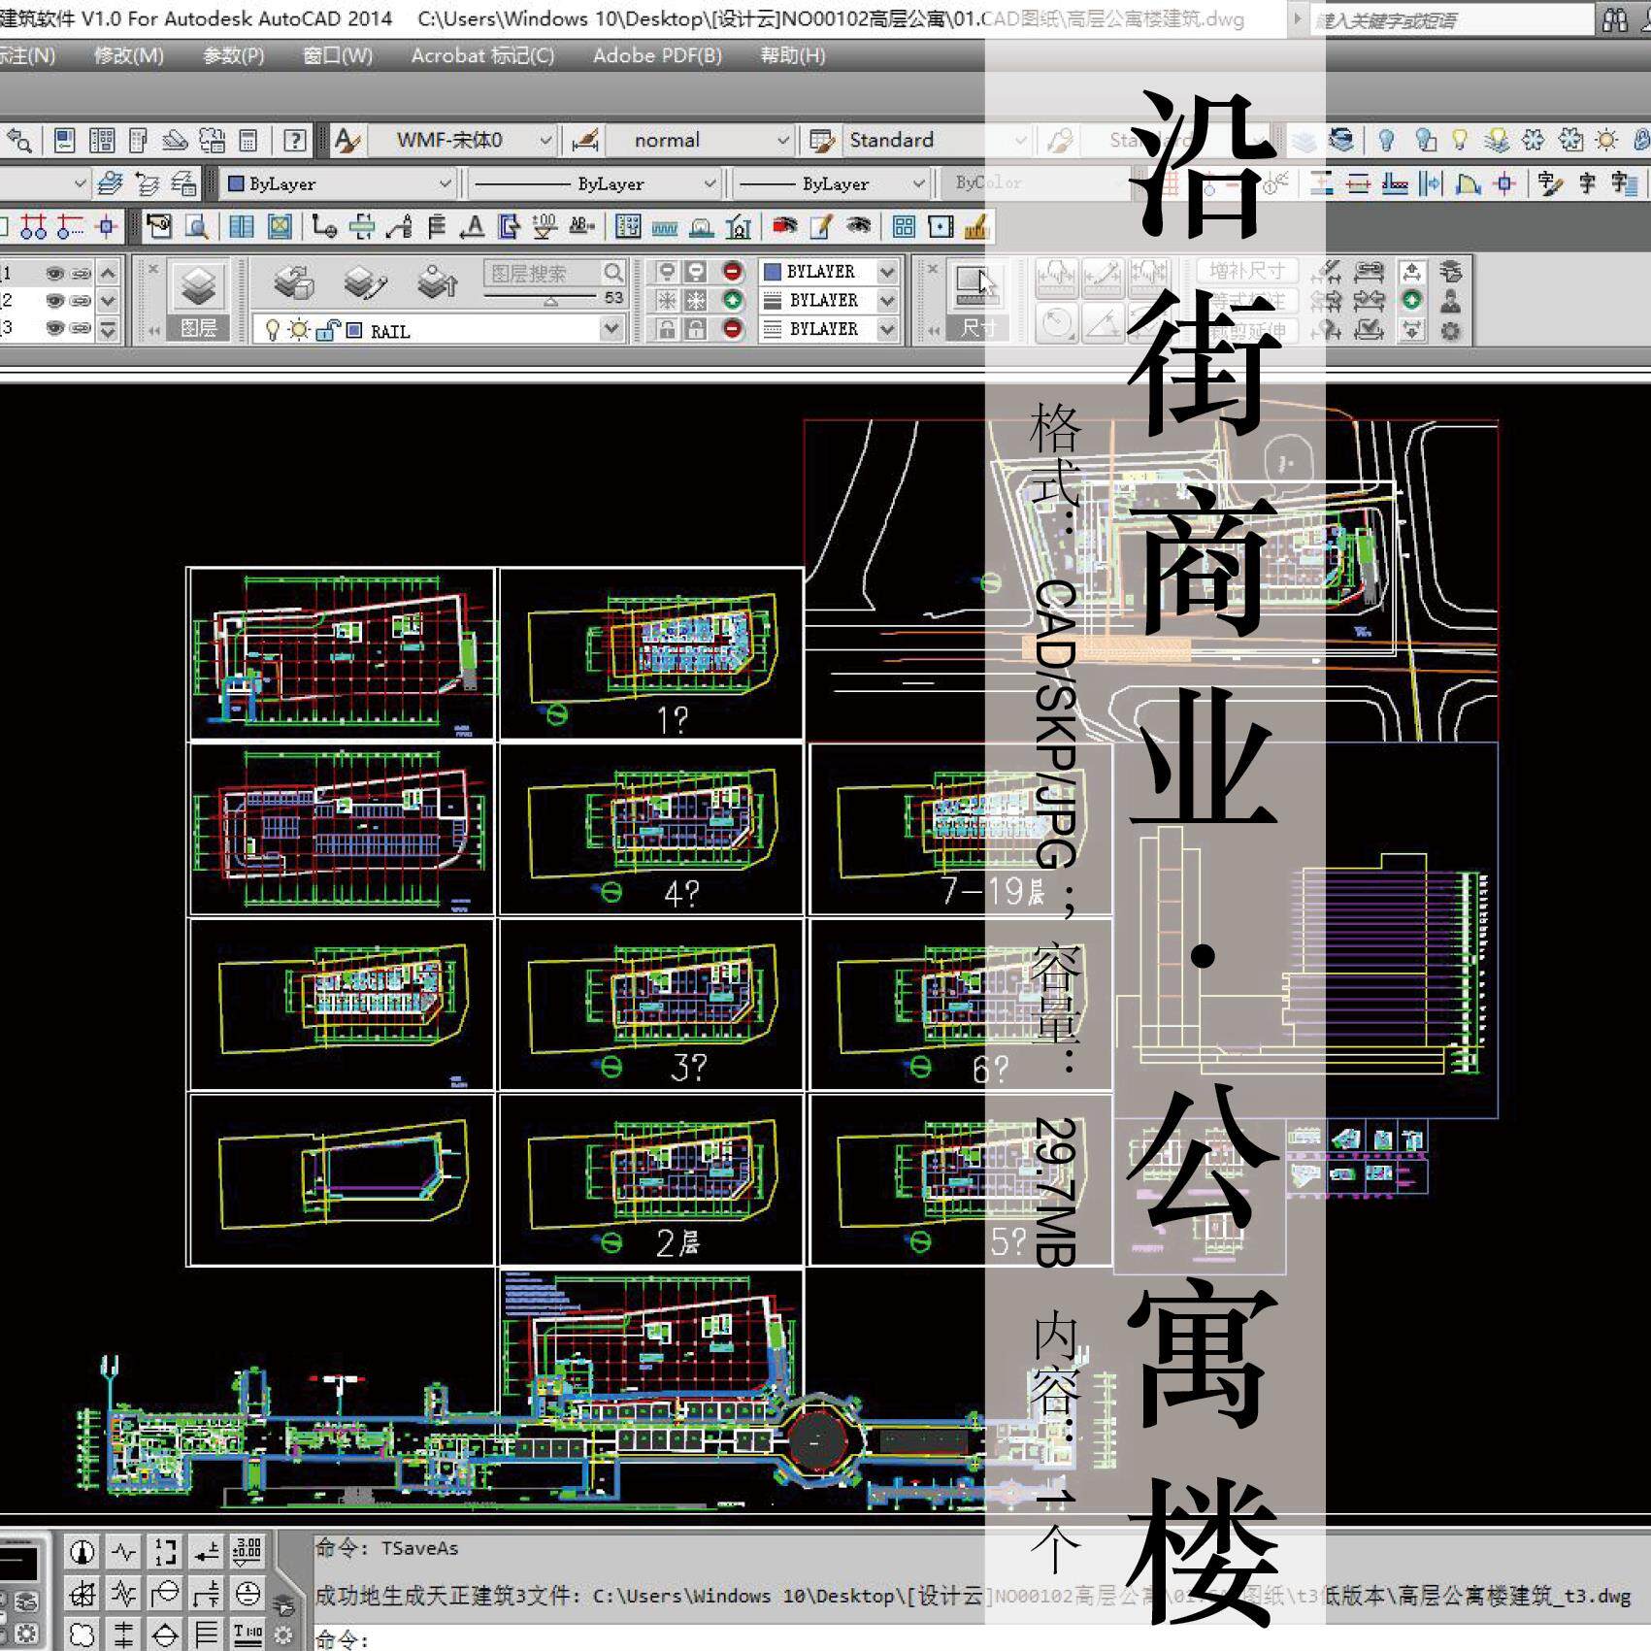Toggle the RAIL layer freeze sun icon

[298, 331]
